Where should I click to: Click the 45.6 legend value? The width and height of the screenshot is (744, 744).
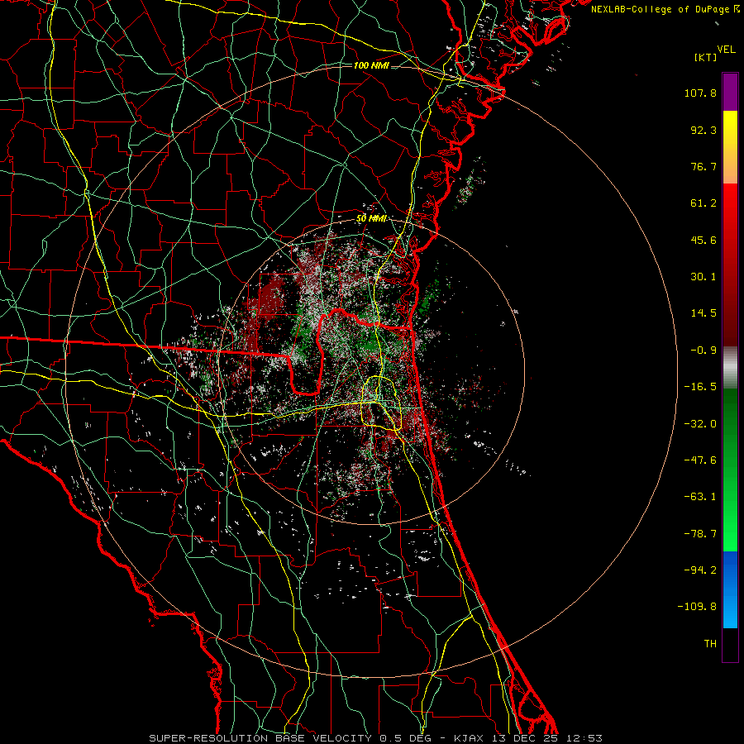pyautogui.click(x=703, y=240)
